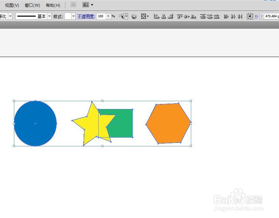Screen dimensions: 279x218
Task: Click the select similar objects icon
Action: (121, 16)
